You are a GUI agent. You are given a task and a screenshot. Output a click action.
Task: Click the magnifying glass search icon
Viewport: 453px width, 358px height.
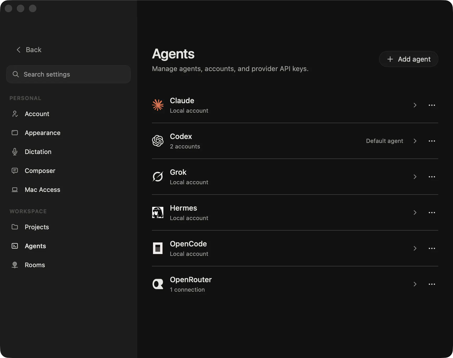(16, 74)
